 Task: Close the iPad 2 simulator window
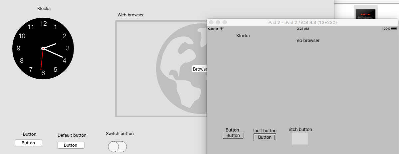(211, 22)
